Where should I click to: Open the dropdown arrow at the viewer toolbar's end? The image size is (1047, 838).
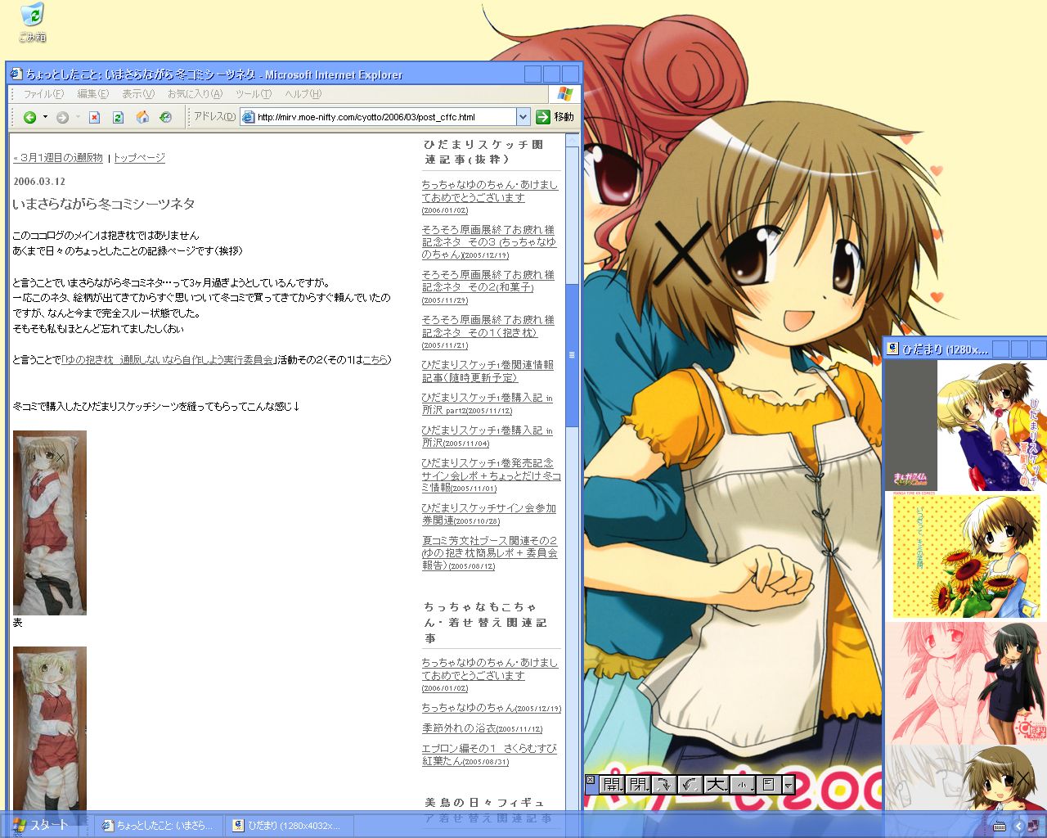789,786
